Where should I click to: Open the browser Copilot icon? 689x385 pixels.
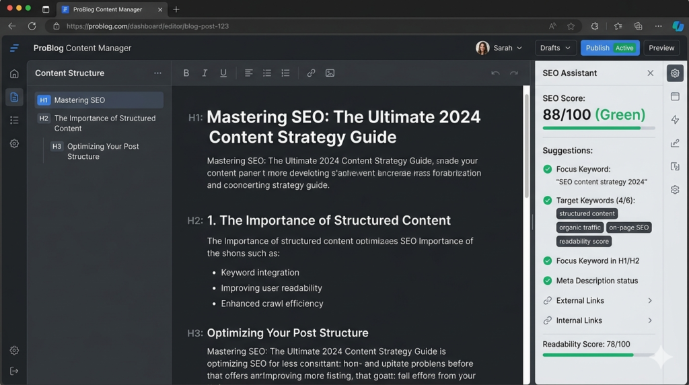tap(678, 26)
